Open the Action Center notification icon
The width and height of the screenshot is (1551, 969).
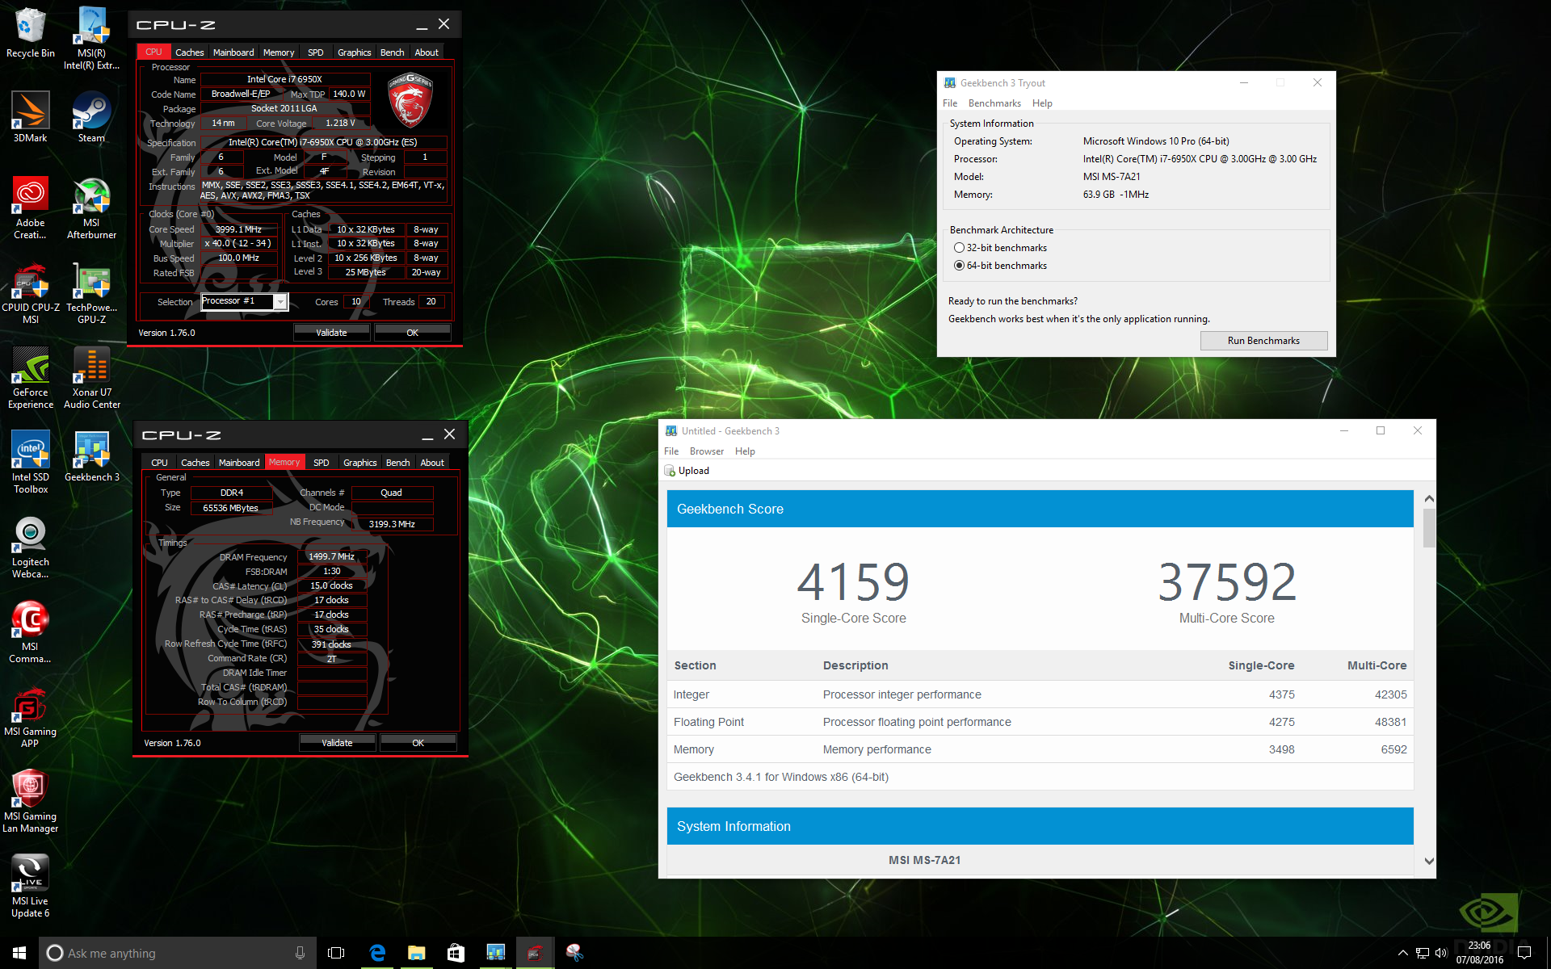(x=1524, y=953)
